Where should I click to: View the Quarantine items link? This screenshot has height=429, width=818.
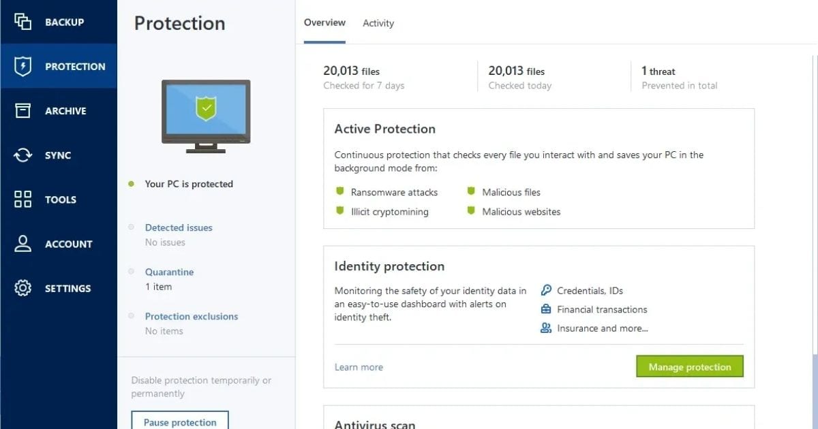pyautogui.click(x=169, y=272)
